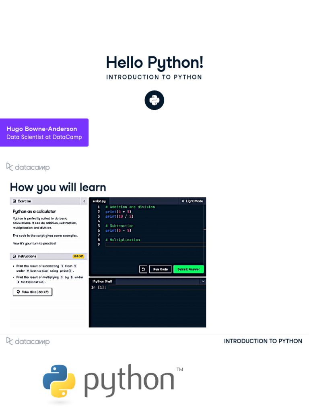The image size is (309, 413).
Task: Click the Hugo Bowne-Anderson name banner
Action: click(x=44, y=132)
